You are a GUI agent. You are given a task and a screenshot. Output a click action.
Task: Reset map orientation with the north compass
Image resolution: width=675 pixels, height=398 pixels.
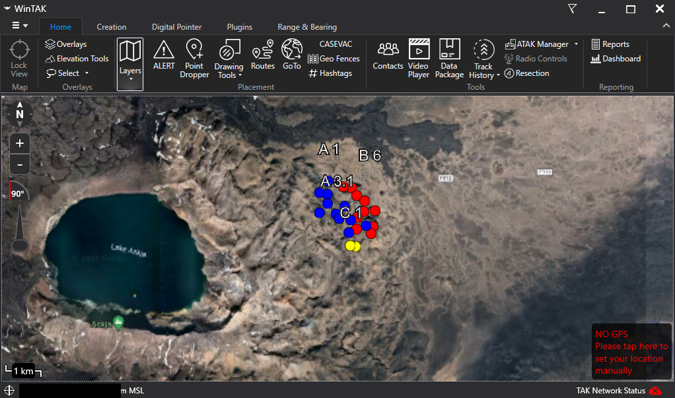[x=19, y=114]
